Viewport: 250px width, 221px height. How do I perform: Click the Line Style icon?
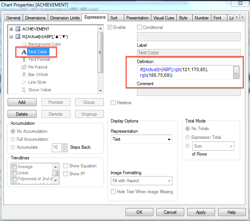pos(24,82)
